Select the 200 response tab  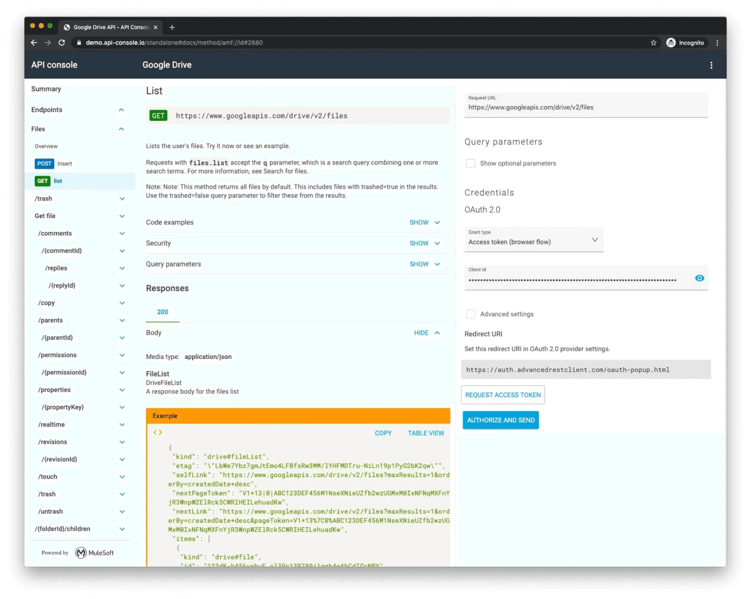pos(162,312)
